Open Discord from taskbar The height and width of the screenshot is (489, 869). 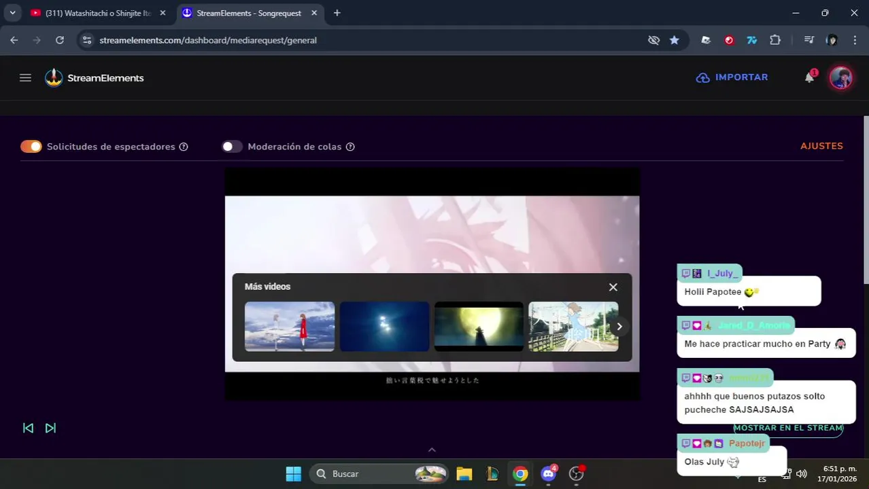(549, 474)
